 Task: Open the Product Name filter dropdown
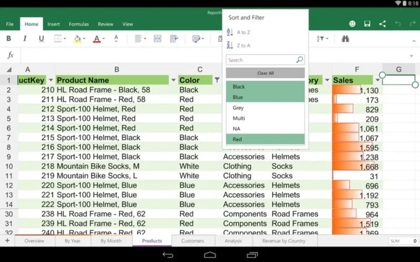click(172, 80)
